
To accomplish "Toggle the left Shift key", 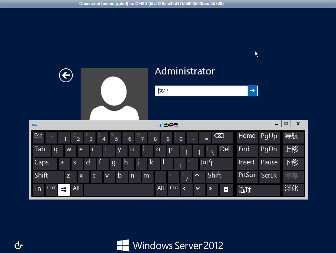I will pos(48,177).
